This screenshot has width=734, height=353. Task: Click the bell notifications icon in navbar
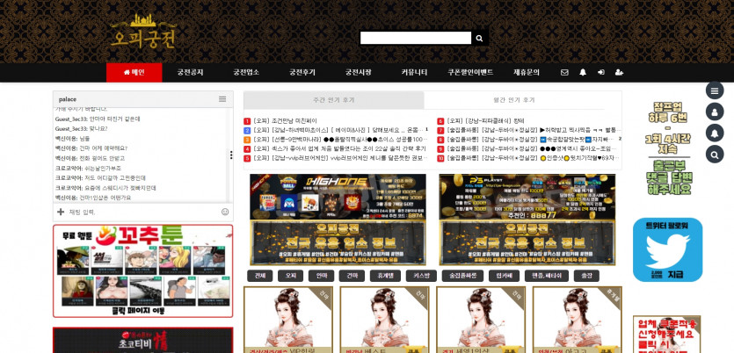[582, 73]
